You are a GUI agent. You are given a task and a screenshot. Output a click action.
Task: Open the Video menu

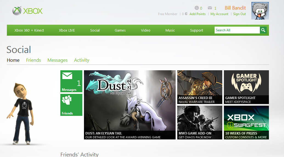(x=146, y=30)
